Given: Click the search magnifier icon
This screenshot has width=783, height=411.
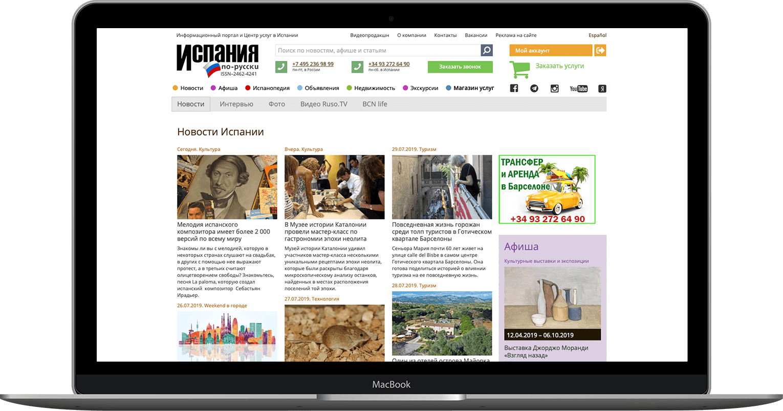Looking at the screenshot, I should tap(487, 50).
